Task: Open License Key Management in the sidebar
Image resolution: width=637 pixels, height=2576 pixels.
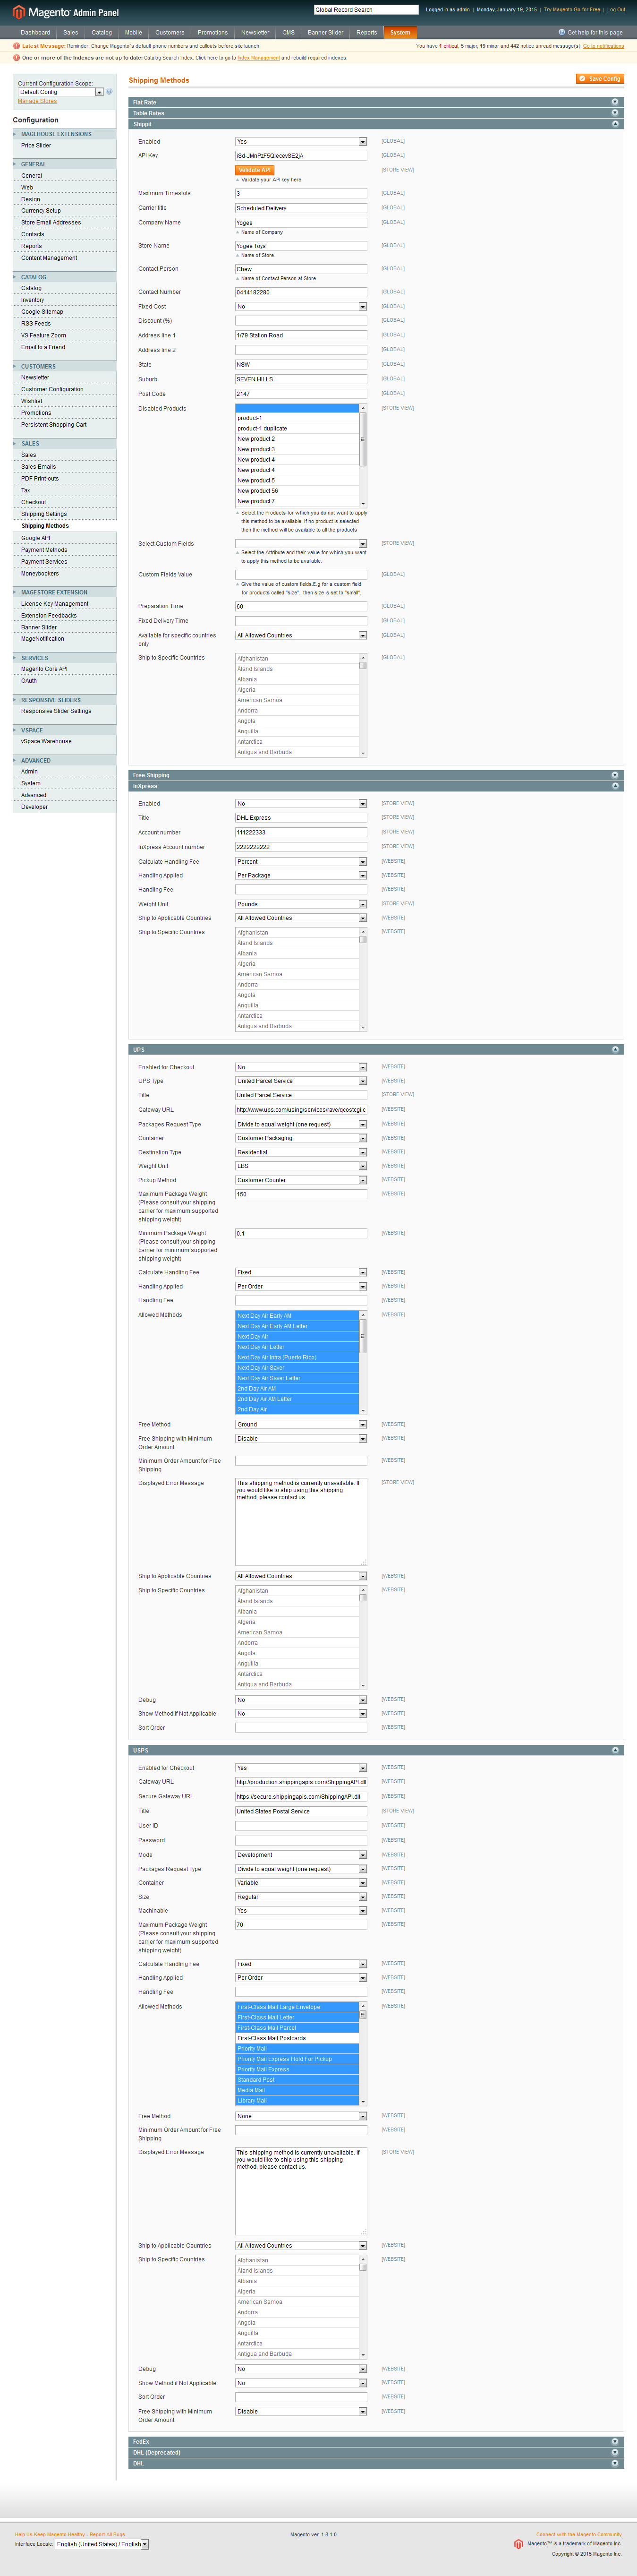Action: (55, 604)
